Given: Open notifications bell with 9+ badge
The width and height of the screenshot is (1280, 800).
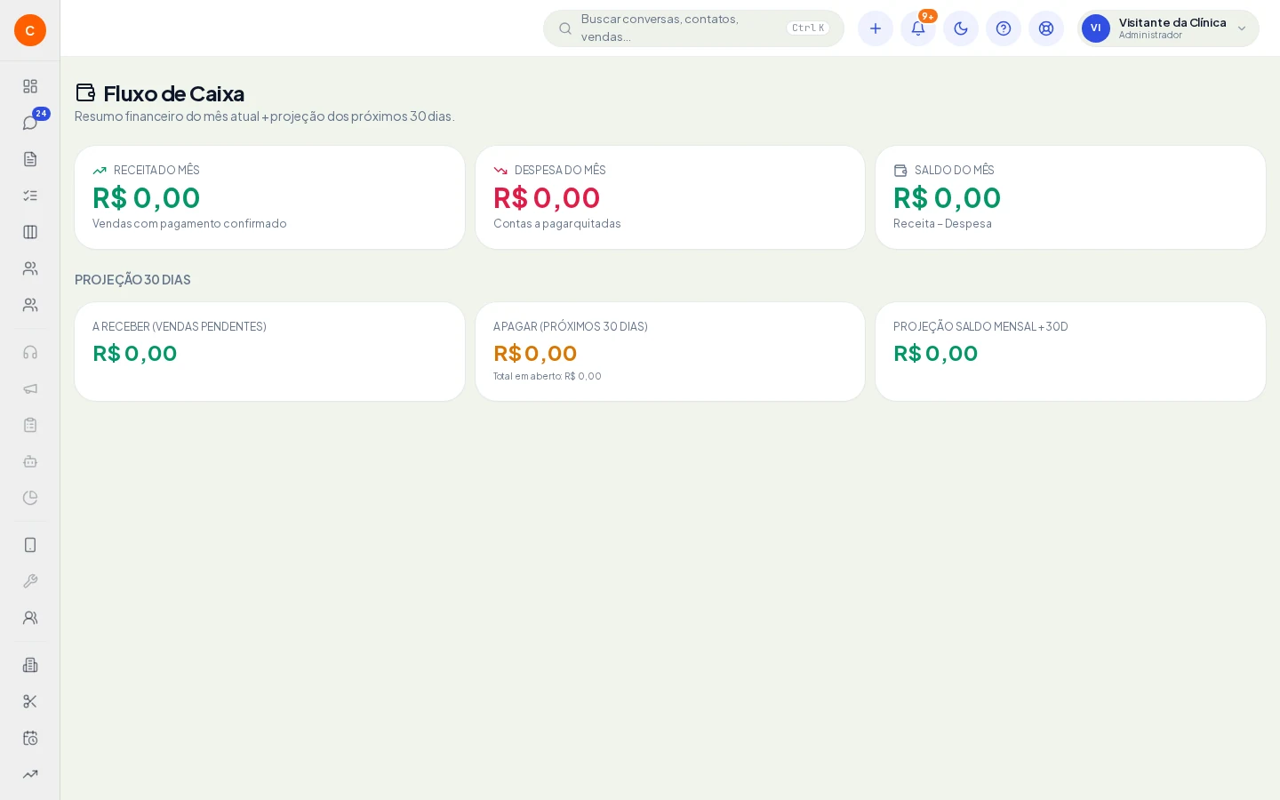Looking at the screenshot, I should (x=918, y=28).
